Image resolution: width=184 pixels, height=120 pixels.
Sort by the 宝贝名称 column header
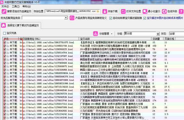click(x=115, y=39)
